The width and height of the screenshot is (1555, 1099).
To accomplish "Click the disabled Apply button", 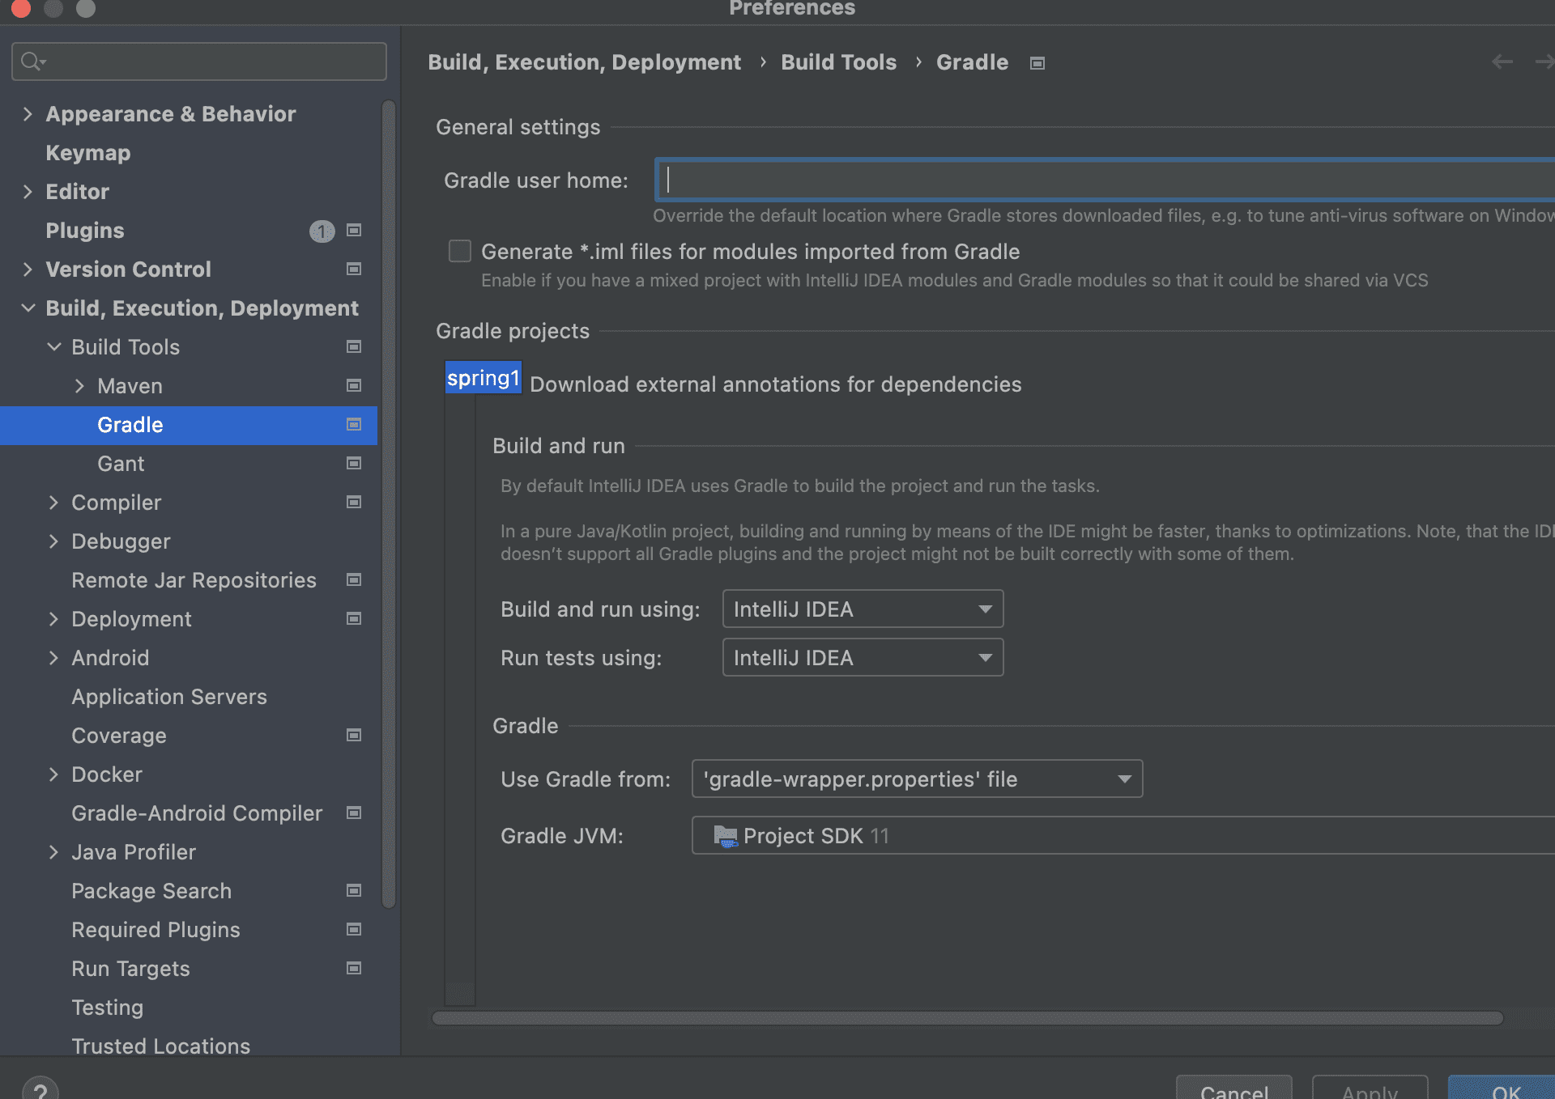I will (1370, 1088).
